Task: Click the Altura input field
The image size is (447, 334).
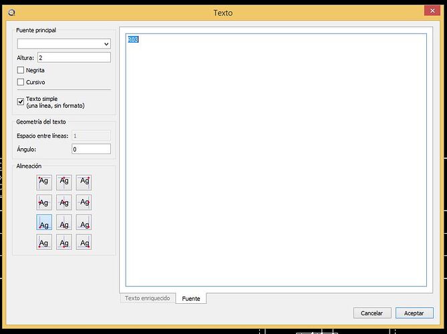Action: click(x=73, y=57)
